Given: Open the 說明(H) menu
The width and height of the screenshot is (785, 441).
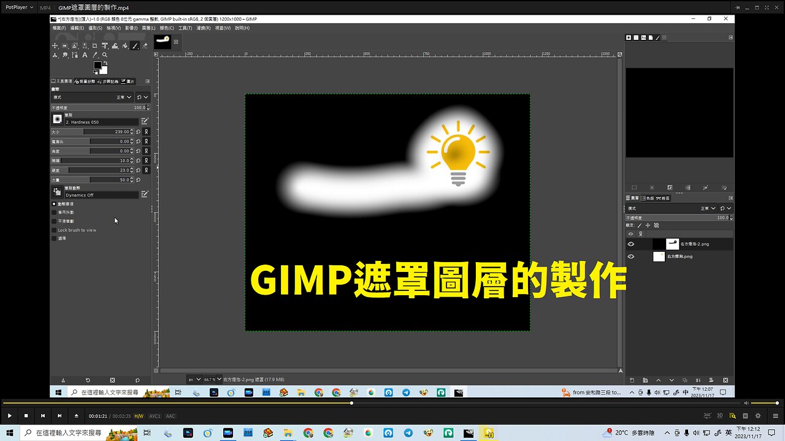Looking at the screenshot, I should pyautogui.click(x=242, y=28).
